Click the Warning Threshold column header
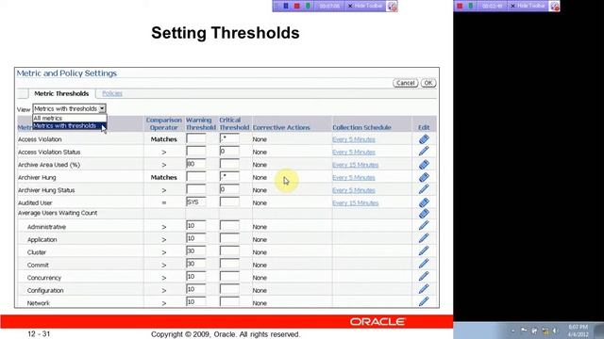The height and width of the screenshot is (339, 604). [201, 123]
